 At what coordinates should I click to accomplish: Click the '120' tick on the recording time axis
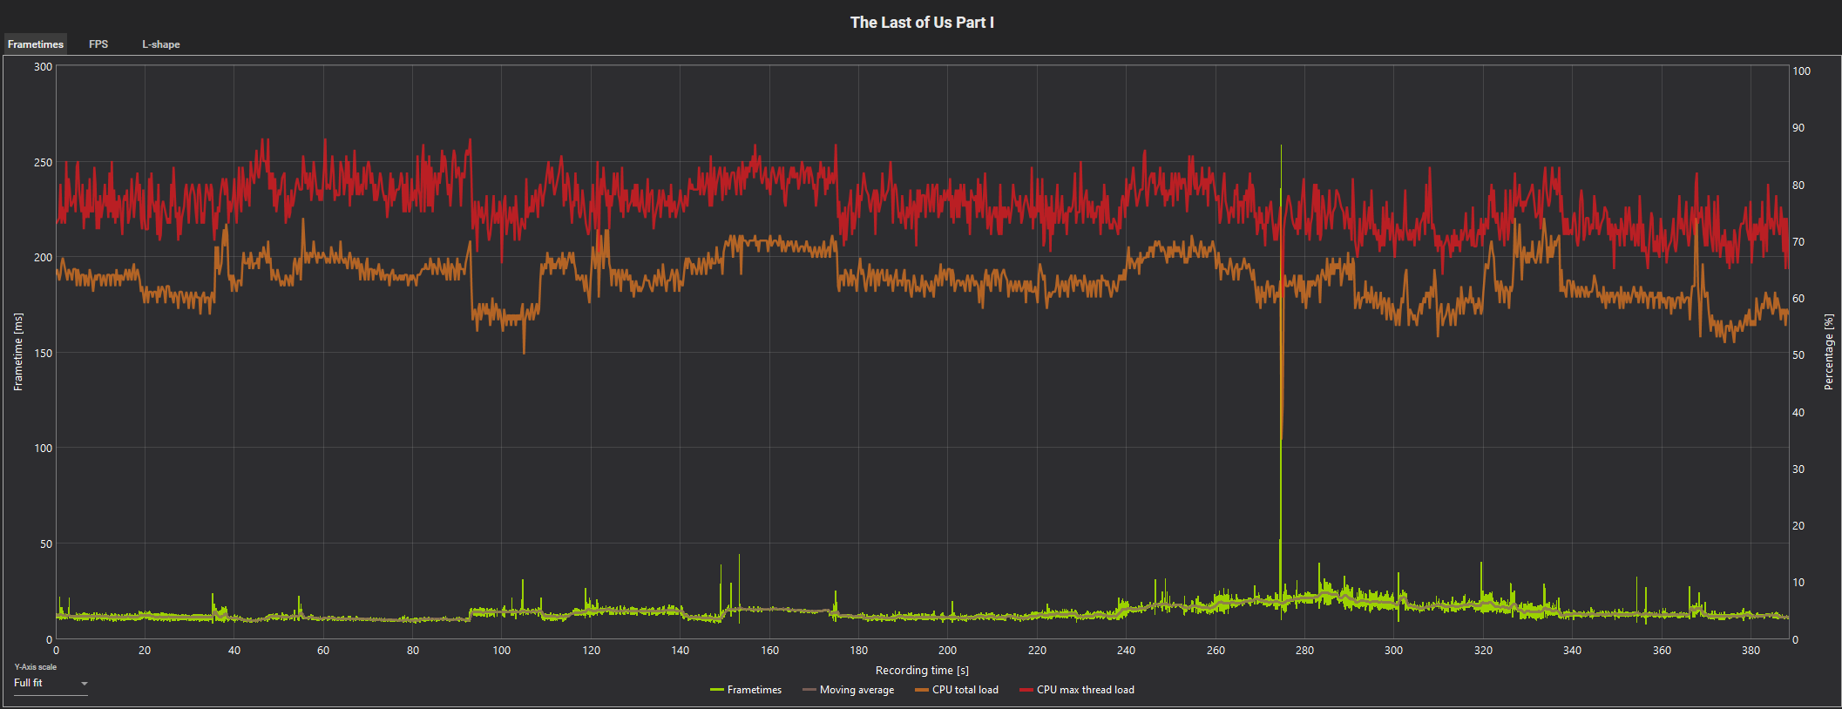592,651
